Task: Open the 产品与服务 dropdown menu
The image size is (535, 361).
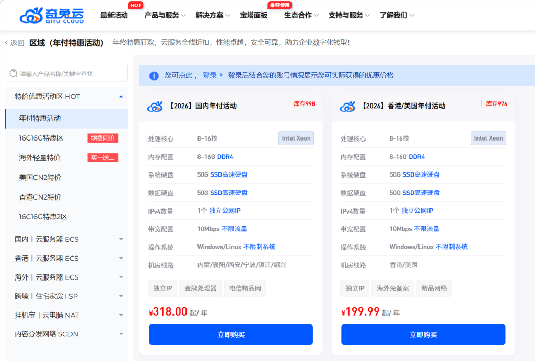Action: click(x=165, y=15)
